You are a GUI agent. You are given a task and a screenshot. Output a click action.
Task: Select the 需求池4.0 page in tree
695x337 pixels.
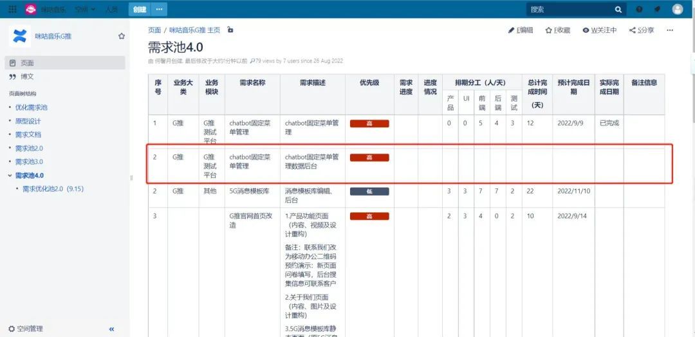(30, 176)
